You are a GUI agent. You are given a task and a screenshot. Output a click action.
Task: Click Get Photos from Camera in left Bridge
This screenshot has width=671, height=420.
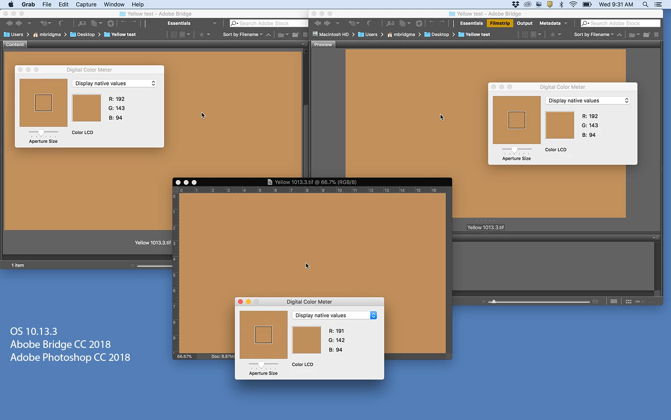point(82,23)
